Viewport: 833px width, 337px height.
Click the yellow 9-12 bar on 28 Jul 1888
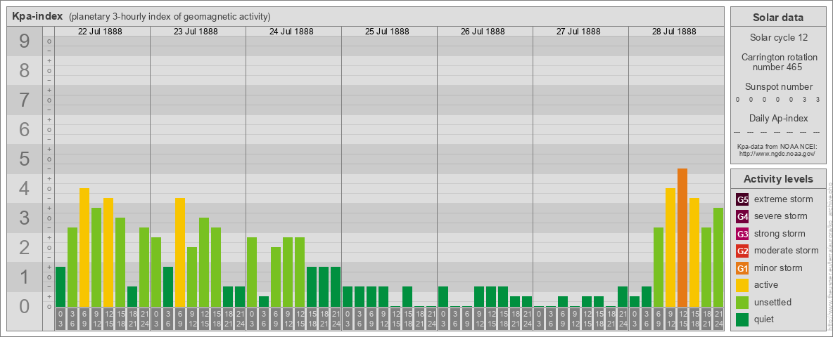(670, 247)
